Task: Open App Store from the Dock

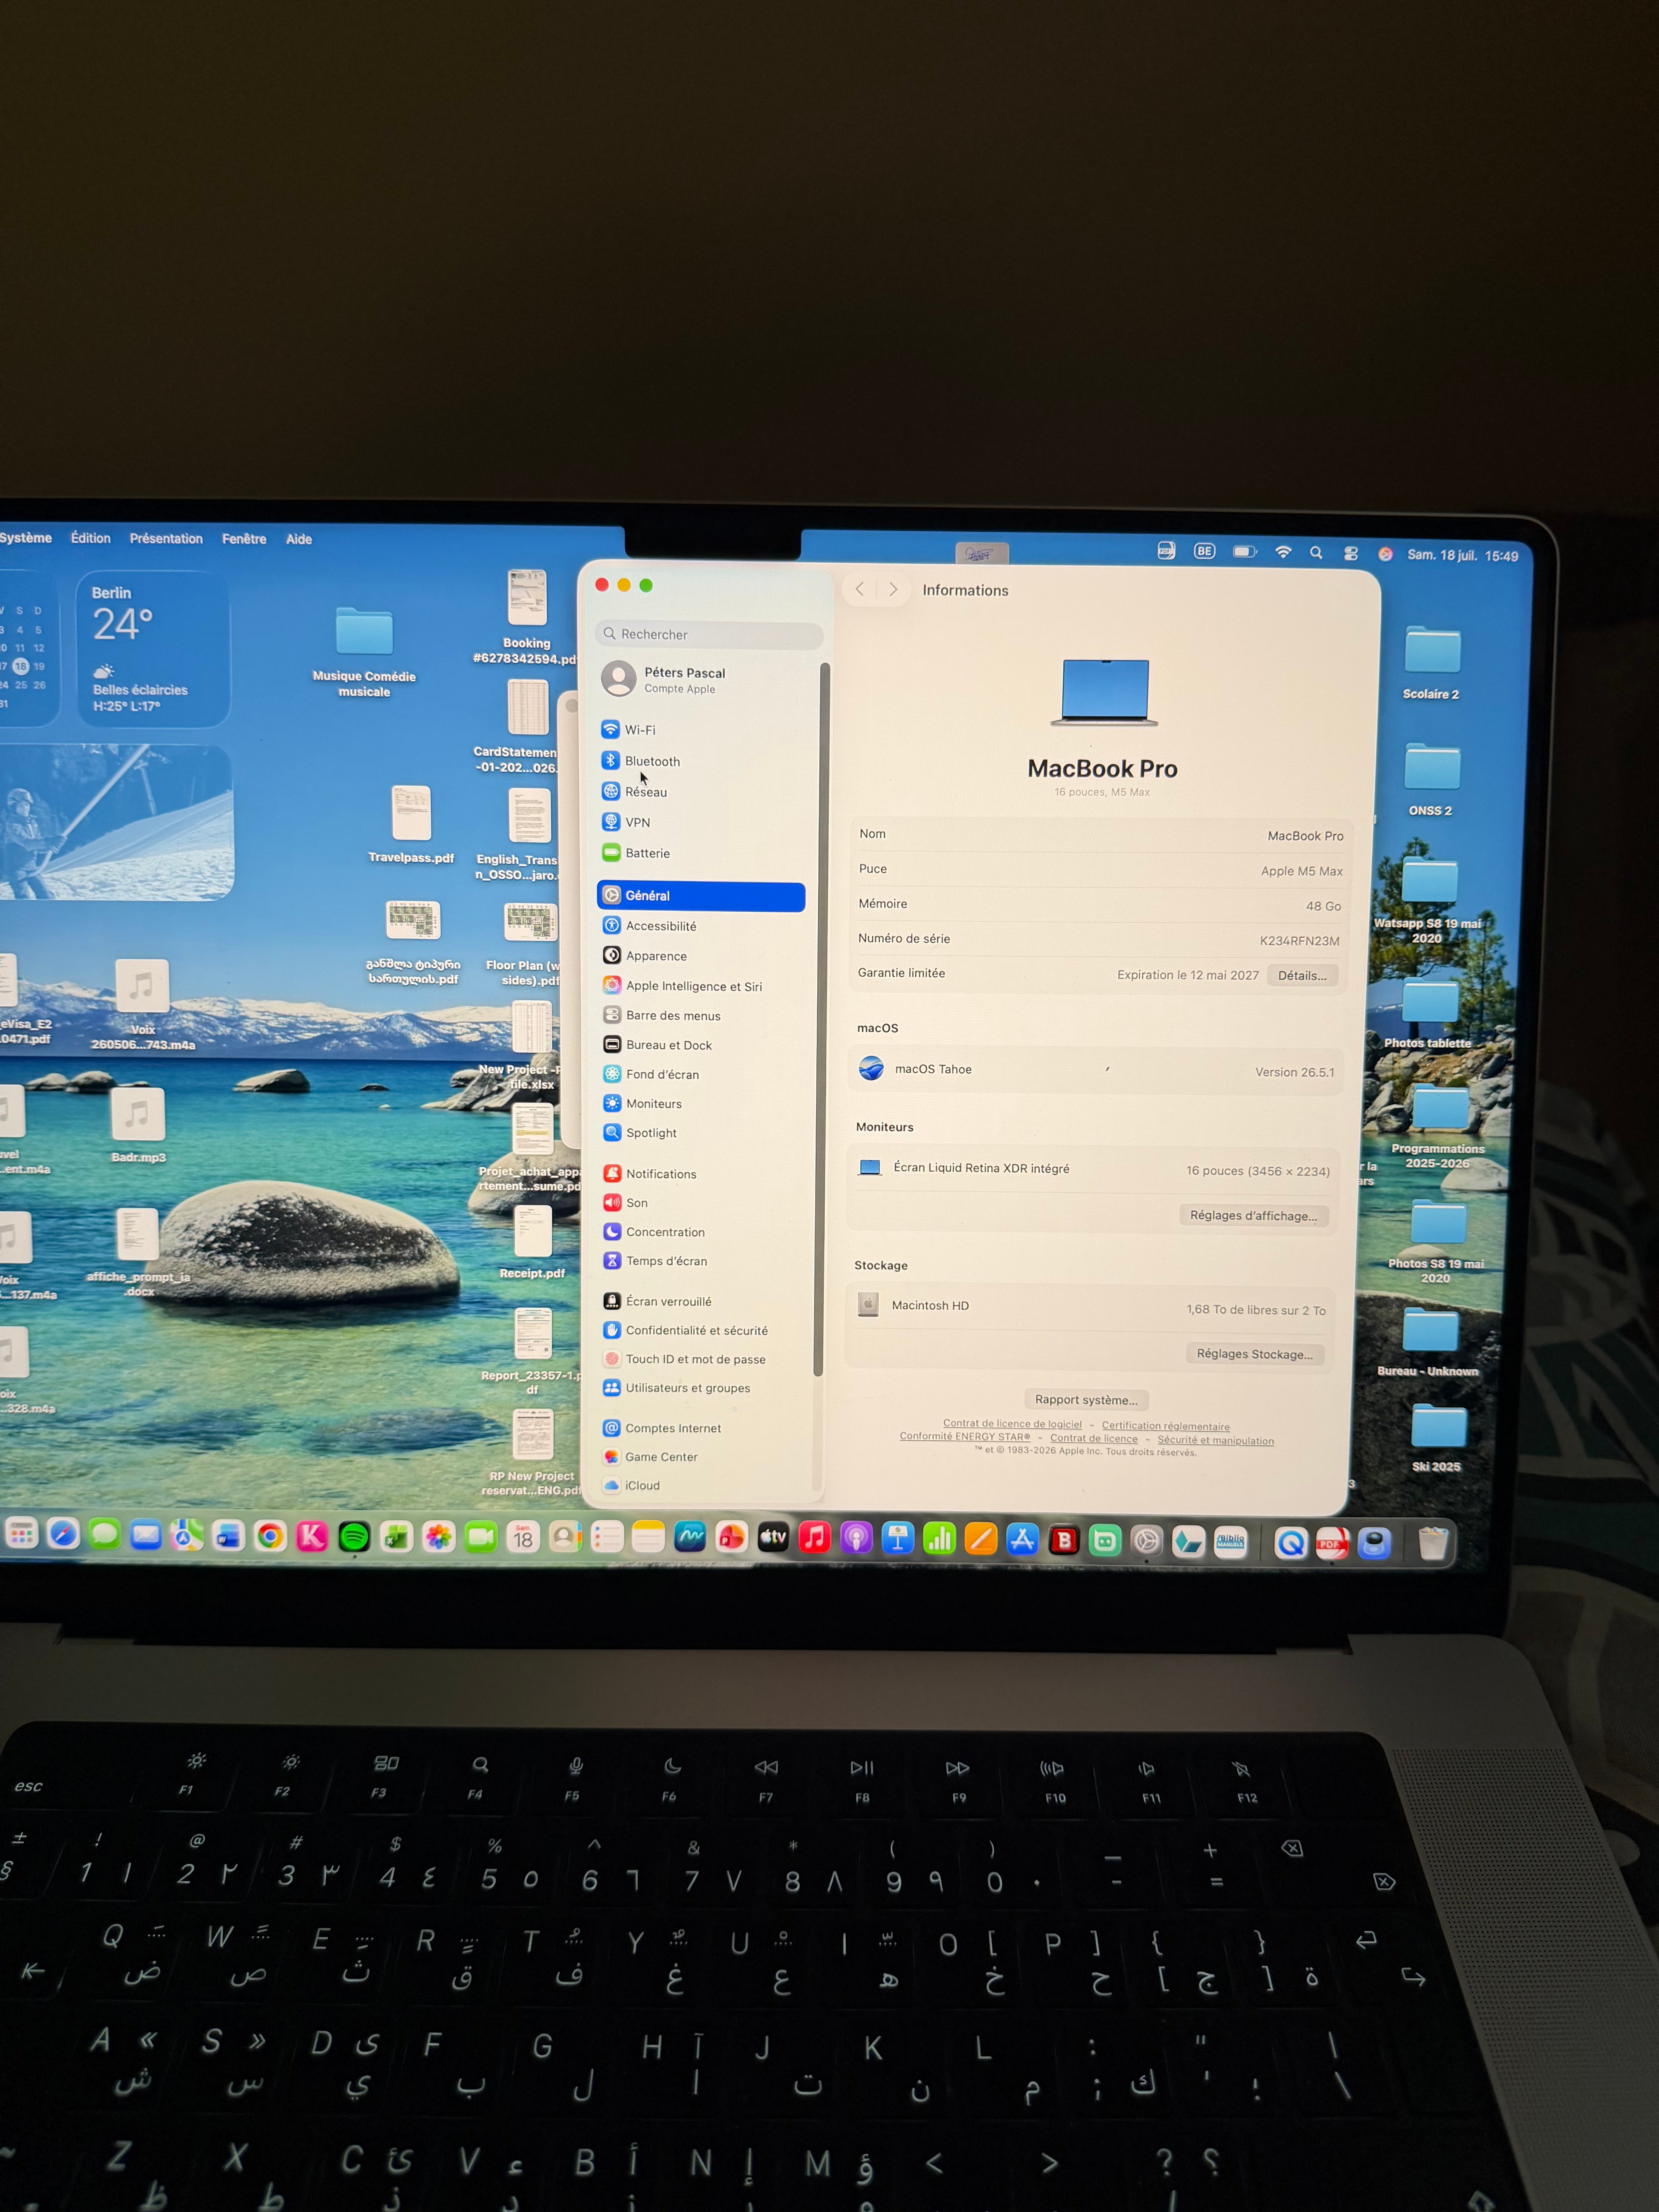Action: (1022, 1540)
